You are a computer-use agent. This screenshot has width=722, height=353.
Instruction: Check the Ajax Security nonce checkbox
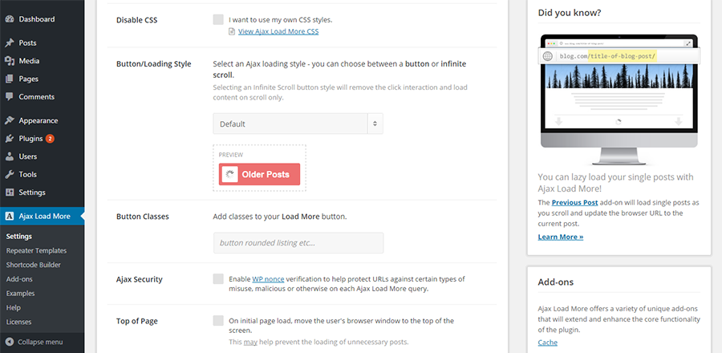218,278
